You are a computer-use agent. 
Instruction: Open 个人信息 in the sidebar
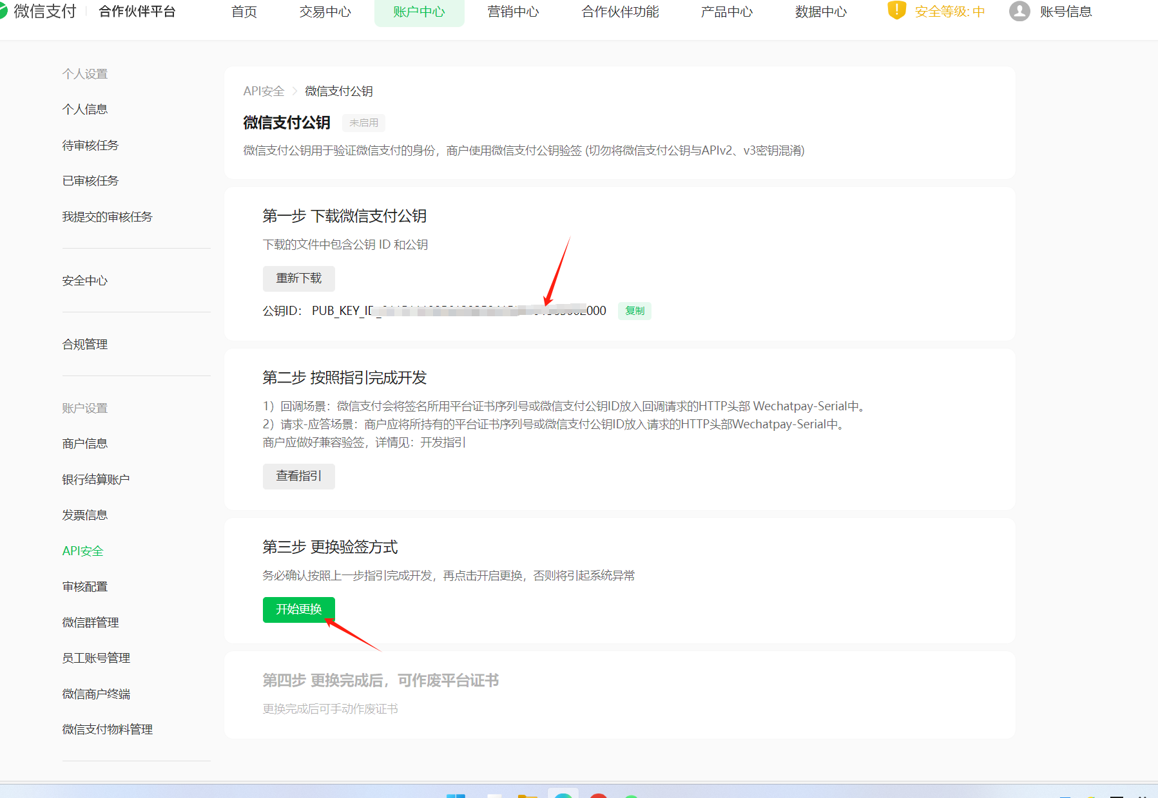tap(85, 109)
